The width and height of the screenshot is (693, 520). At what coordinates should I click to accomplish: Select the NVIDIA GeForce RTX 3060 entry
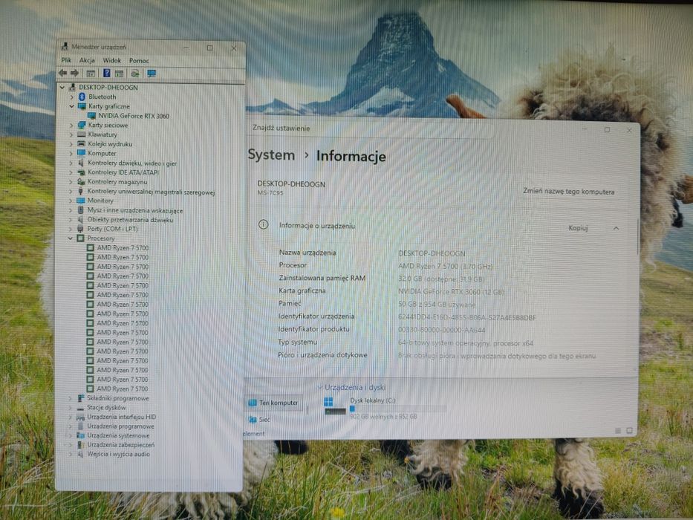pos(134,116)
